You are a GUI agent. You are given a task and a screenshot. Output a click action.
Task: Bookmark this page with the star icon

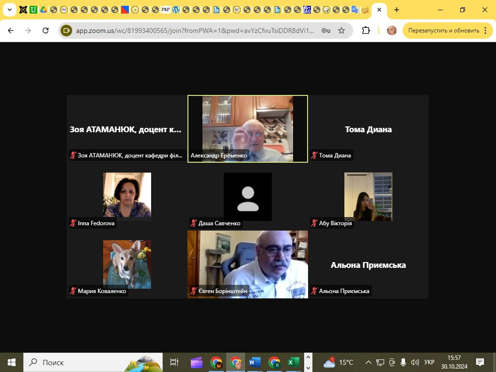[x=341, y=31]
